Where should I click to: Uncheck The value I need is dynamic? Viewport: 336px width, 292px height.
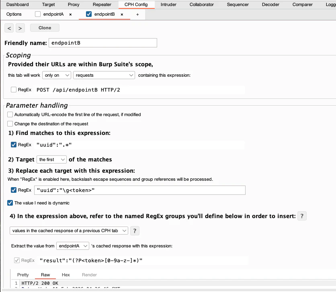[x=10, y=203]
